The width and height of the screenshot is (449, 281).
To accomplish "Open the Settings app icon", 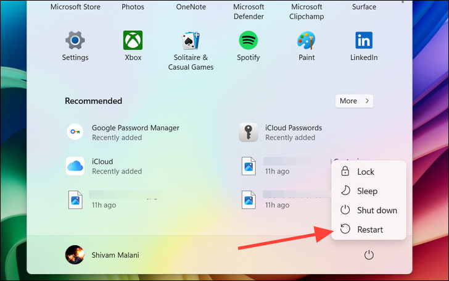I will [x=75, y=40].
